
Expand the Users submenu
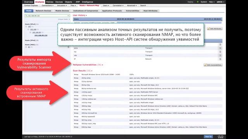[106, 5]
